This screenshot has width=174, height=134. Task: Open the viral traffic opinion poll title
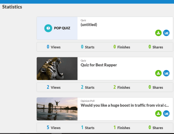[x=125, y=105]
